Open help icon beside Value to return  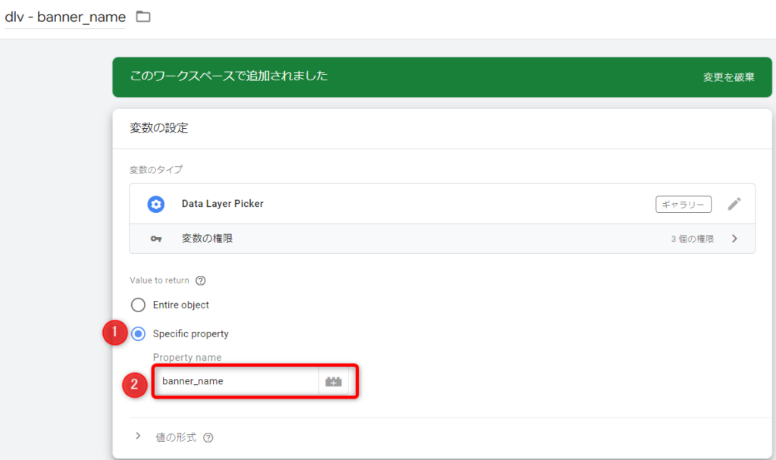click(x=200, y=280)
